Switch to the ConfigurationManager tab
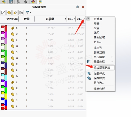Screen dimensions: 131x117 pos(18,2)
